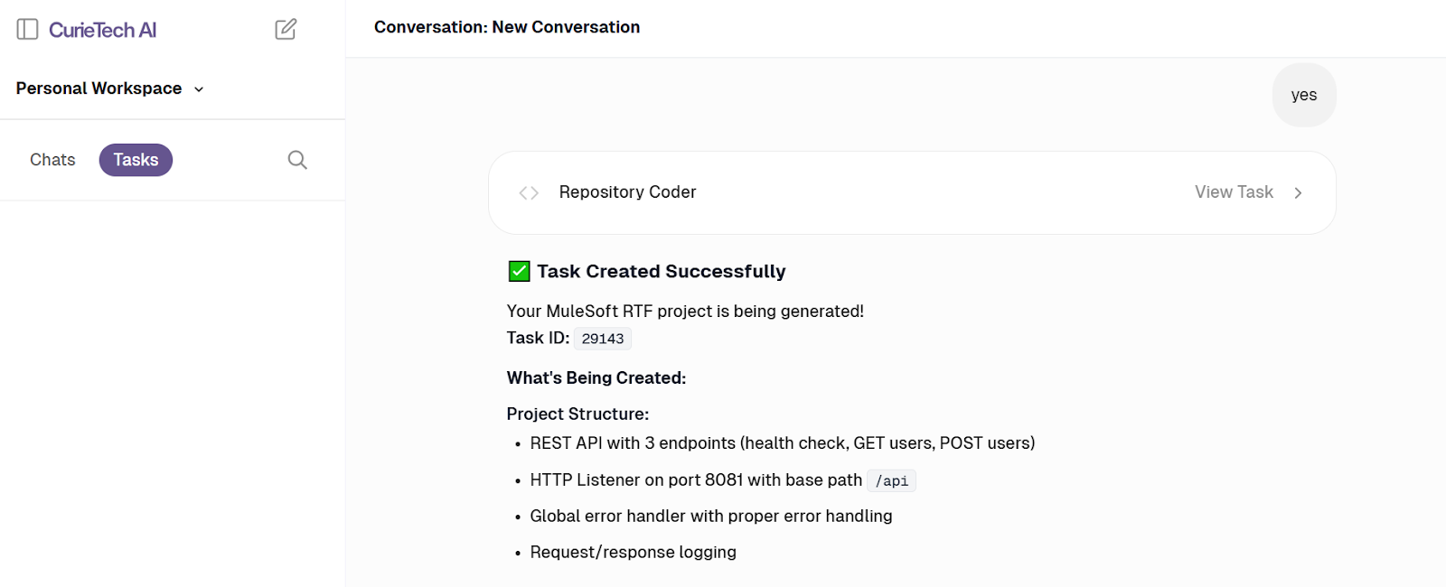1446x587 pixels.
Task: Click the CurieTech AI logo
Action: (102, 29)
